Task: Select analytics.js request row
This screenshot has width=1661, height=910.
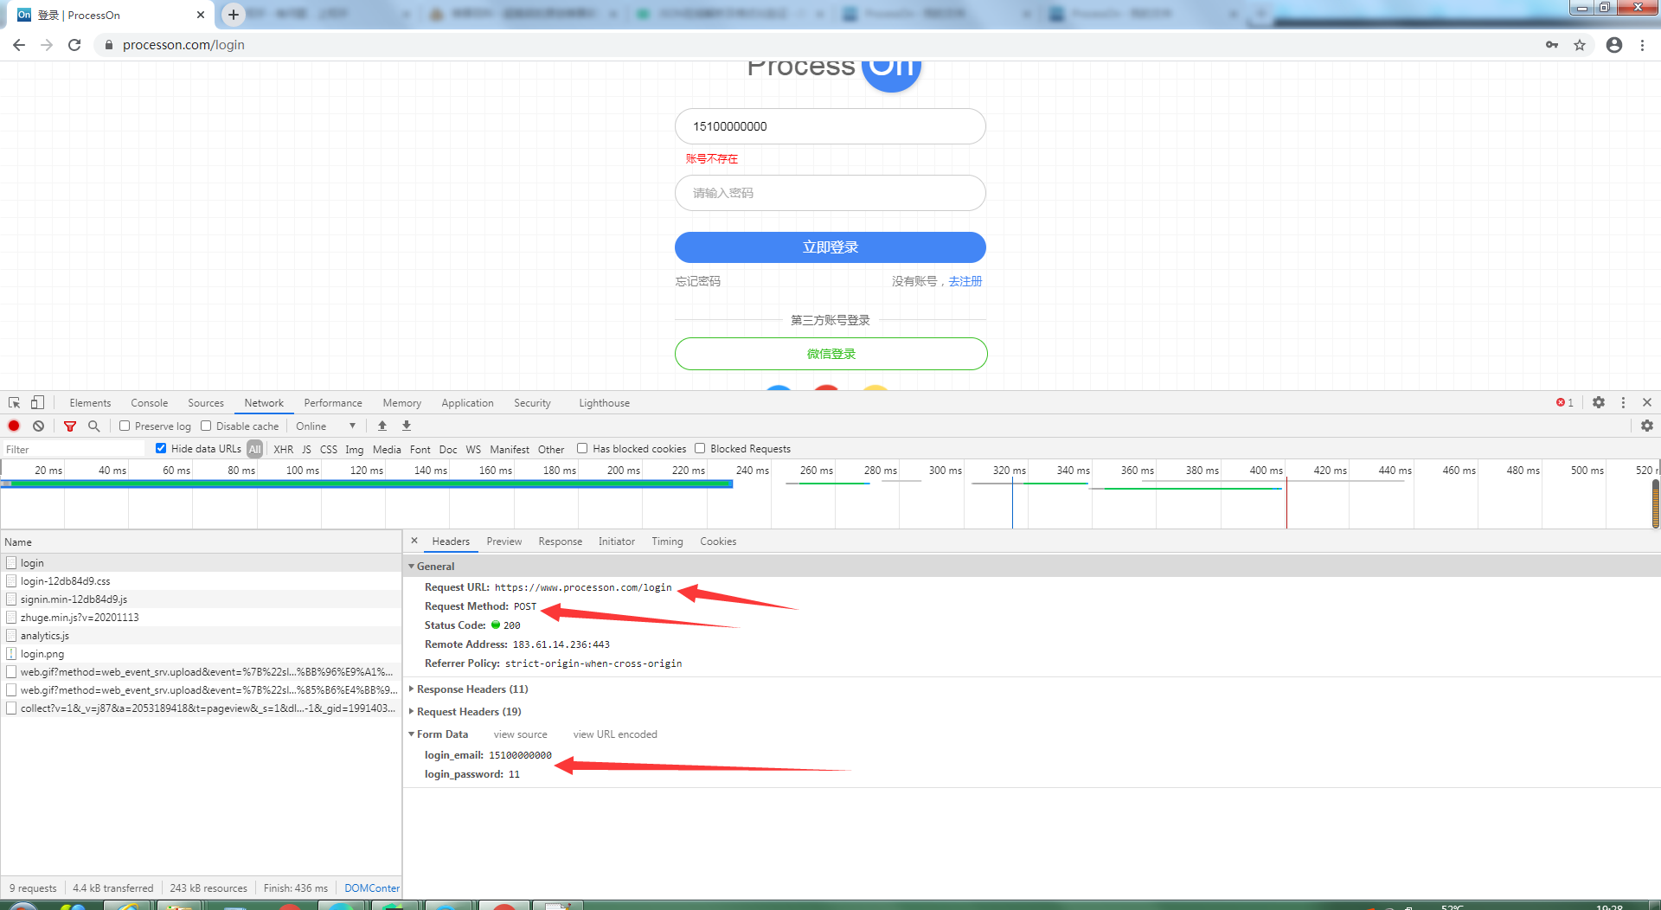Action: point(201,636)
